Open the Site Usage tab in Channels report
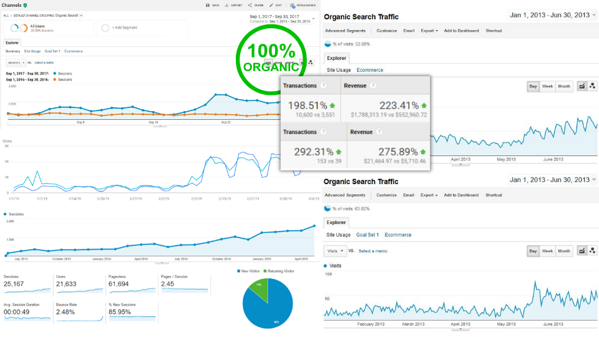This screenshot has width=599, height=337. 34,51
